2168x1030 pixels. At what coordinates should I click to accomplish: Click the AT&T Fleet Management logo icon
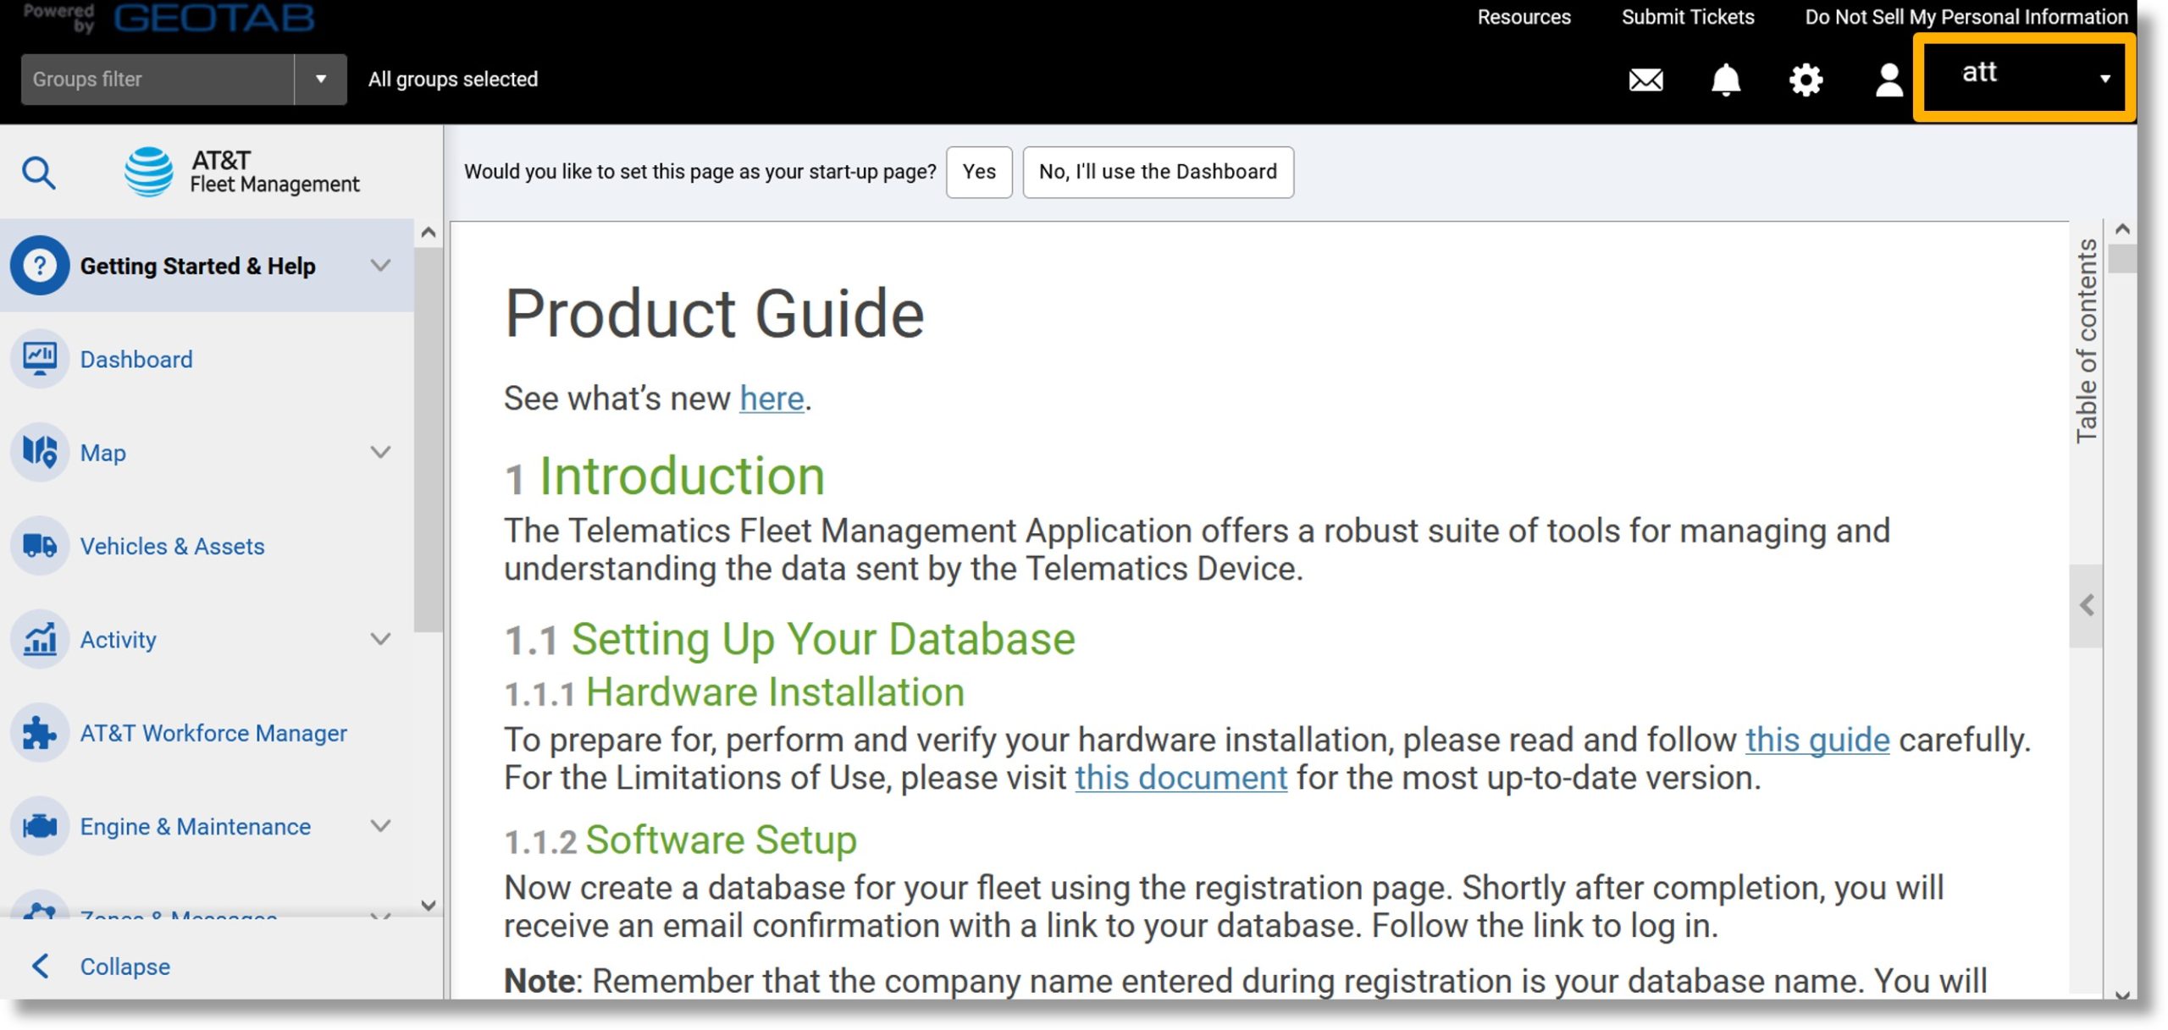tap(149, 170)
